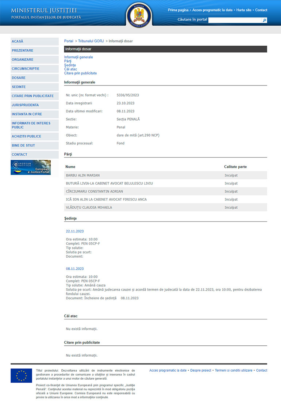
Task: Click the search magnifier icon in header
Action: (x=264, y=20)
